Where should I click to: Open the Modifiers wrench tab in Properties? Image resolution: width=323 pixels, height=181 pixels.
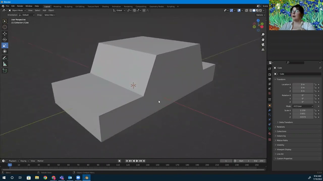point(270,110)
